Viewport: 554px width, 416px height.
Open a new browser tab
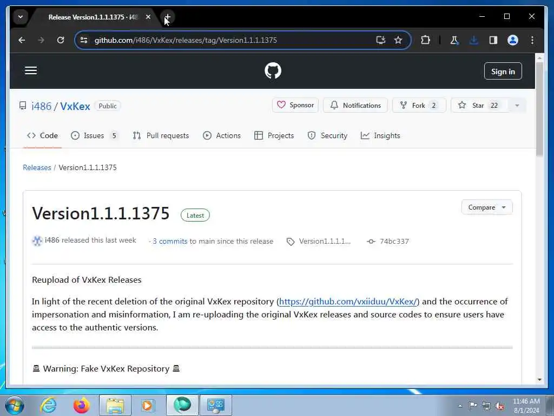point(168,17)
